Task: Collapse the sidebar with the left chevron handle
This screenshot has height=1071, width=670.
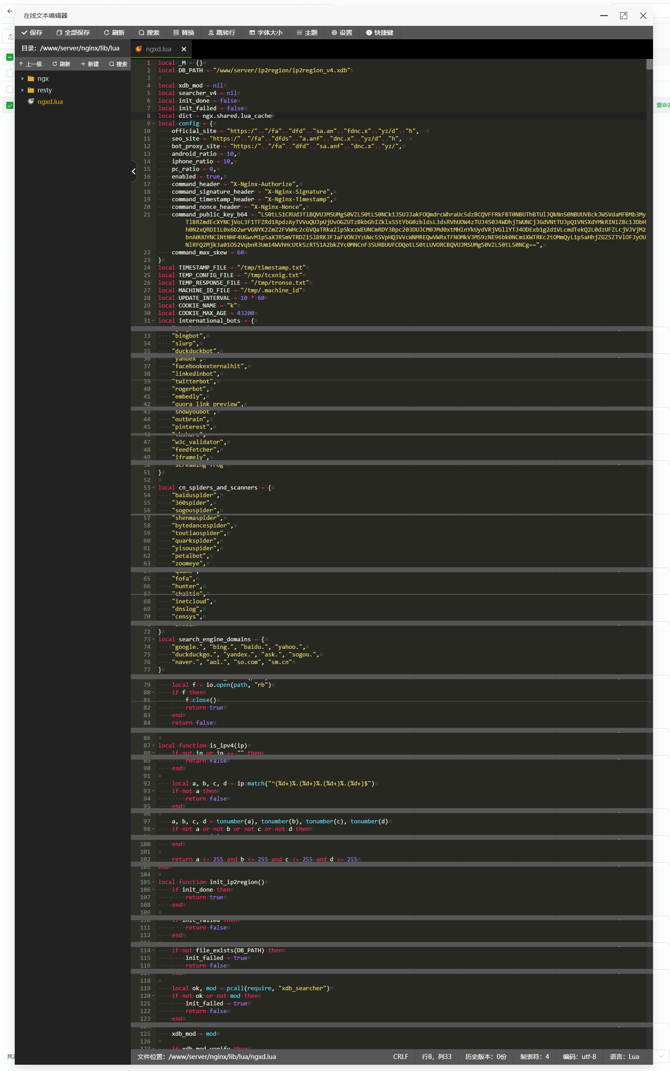Action: click(x=133, y=171)
